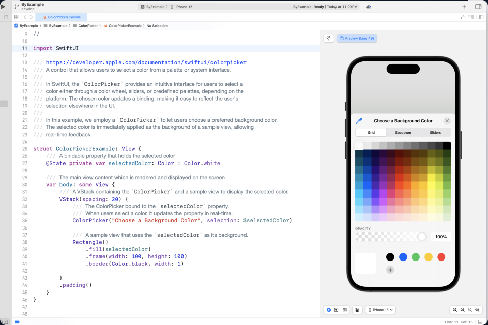Image resolution: width=488 pixels, height=325 pixels.
Task: Open the related items grid menu
Action: (x=16, y=17)
